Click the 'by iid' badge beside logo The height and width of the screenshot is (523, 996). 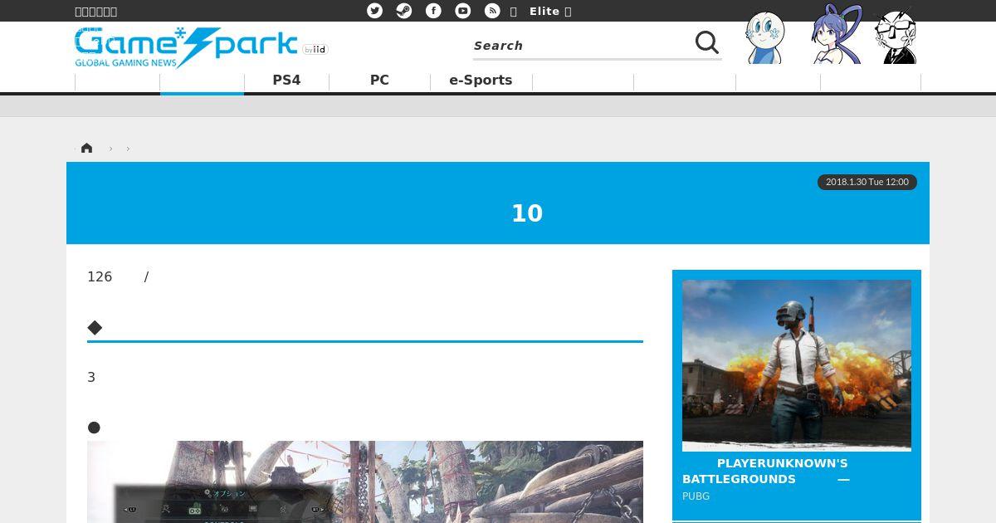pyautogui.click(x=315, y=50)
